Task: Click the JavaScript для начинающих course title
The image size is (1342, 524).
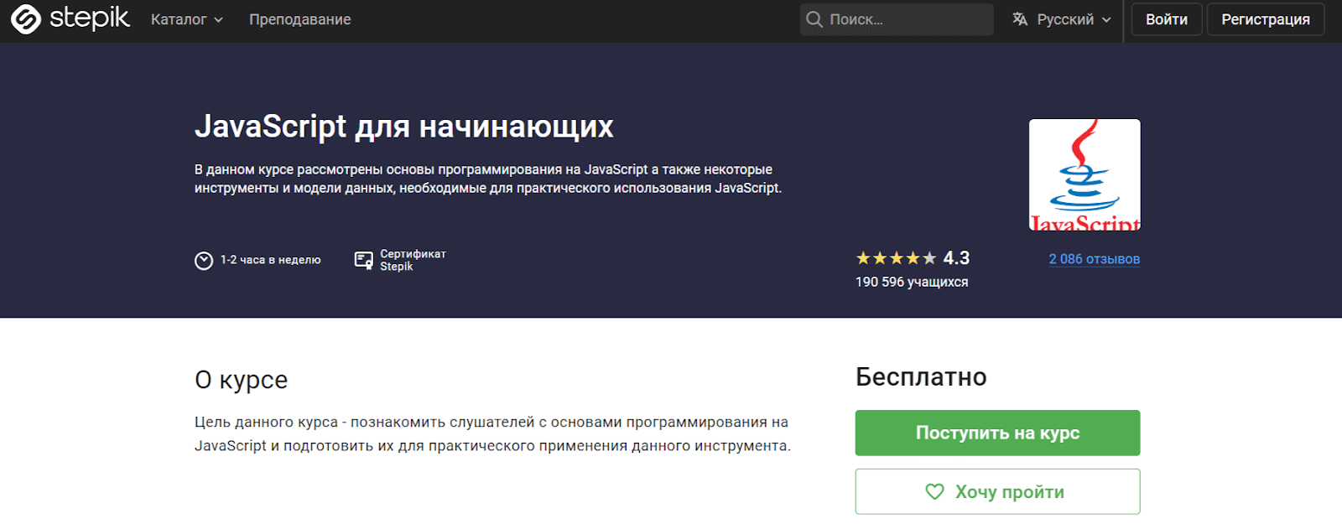Action: [x=403, y=127]
